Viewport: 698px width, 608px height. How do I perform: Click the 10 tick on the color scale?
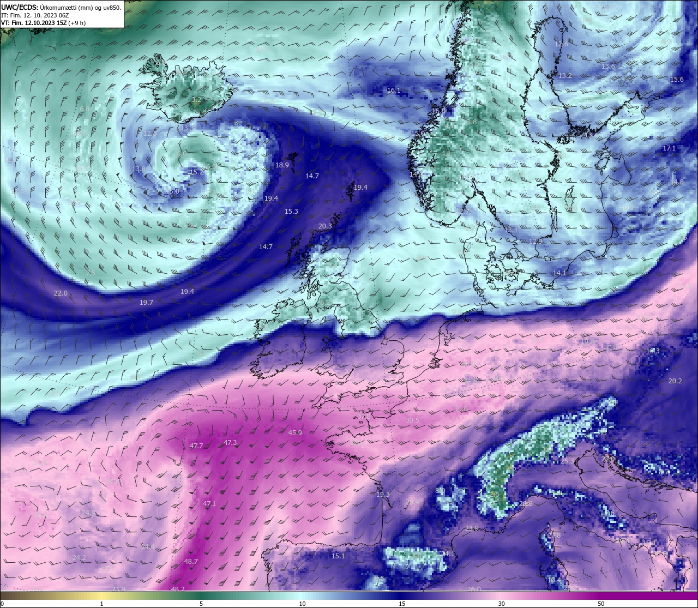click(302, 604)
